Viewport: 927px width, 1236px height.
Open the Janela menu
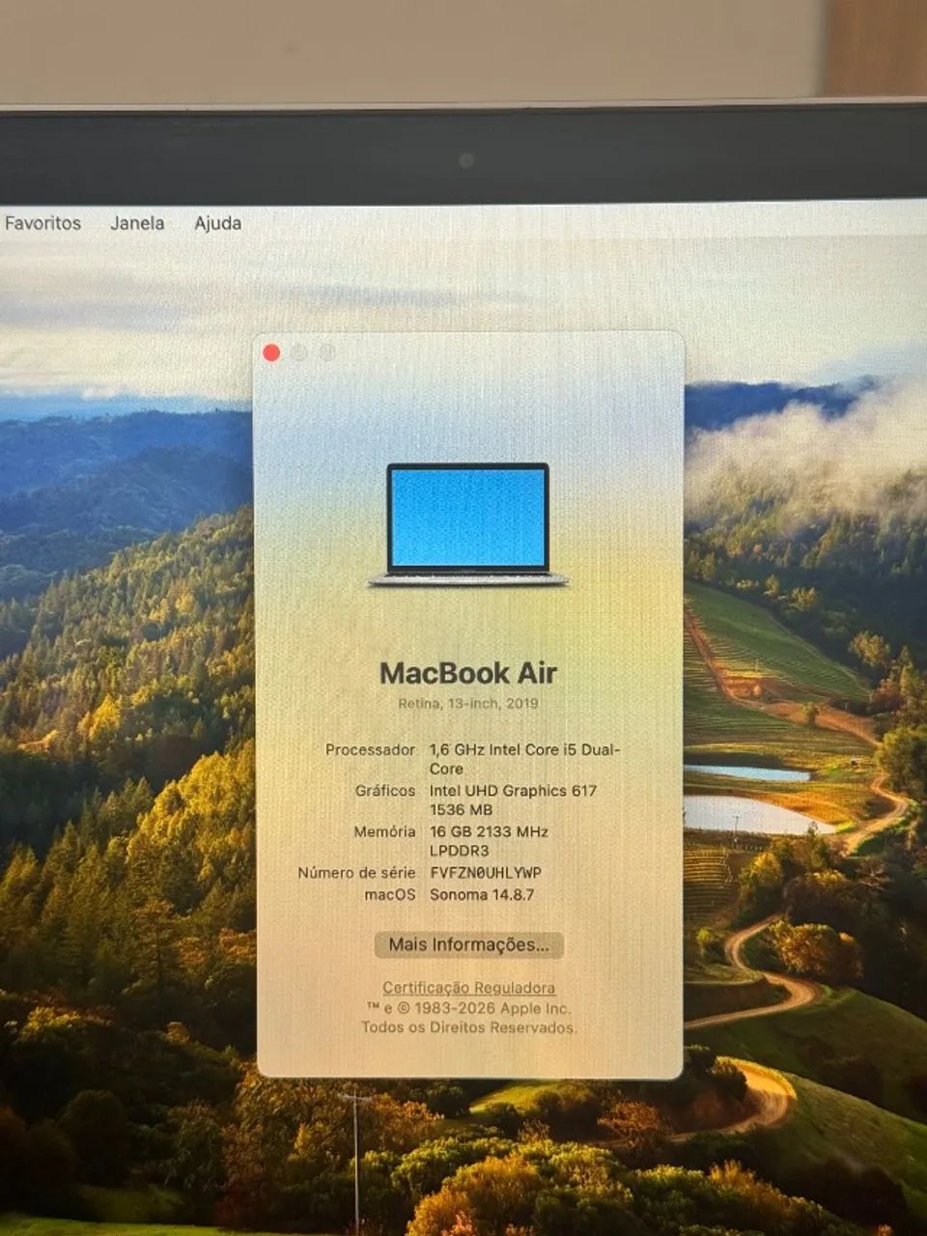(137, 223)
